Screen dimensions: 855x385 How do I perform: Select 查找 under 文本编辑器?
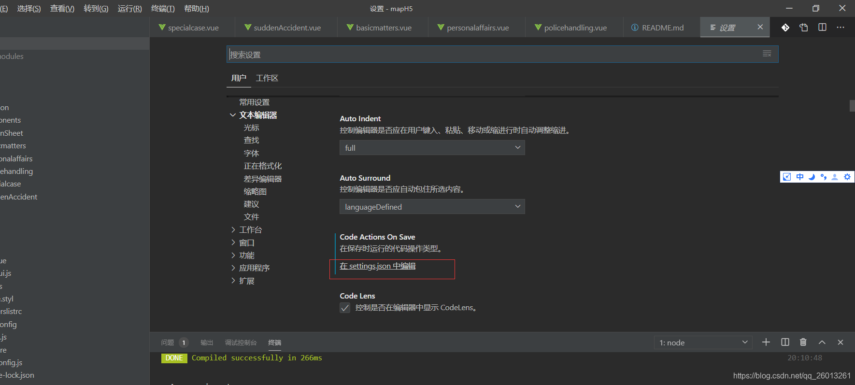click(251, 140)
